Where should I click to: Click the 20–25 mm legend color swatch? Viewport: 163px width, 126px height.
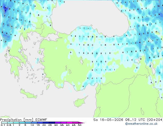(46, 123)
